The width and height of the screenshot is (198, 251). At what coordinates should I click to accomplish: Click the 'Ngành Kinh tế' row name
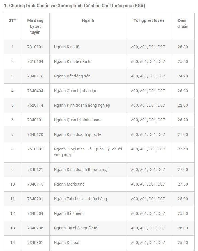[66, 47]
